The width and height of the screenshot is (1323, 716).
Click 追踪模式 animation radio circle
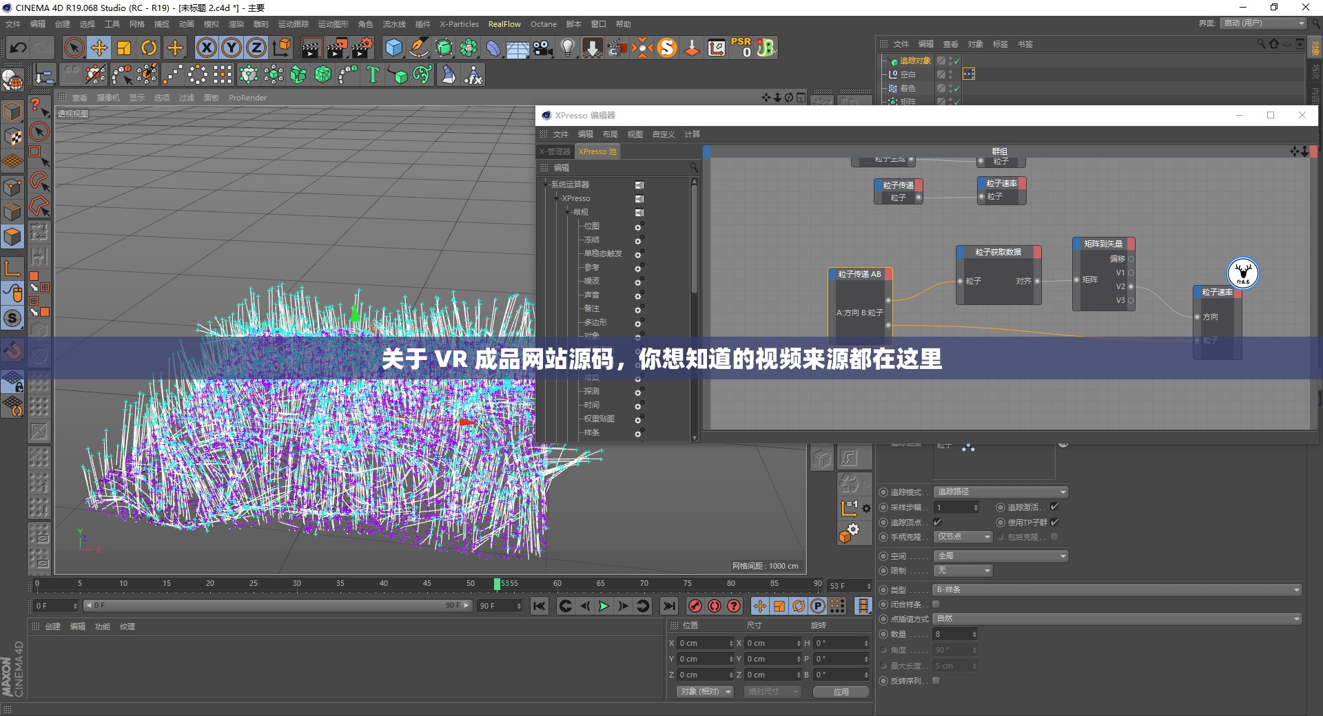coord(883,492)
